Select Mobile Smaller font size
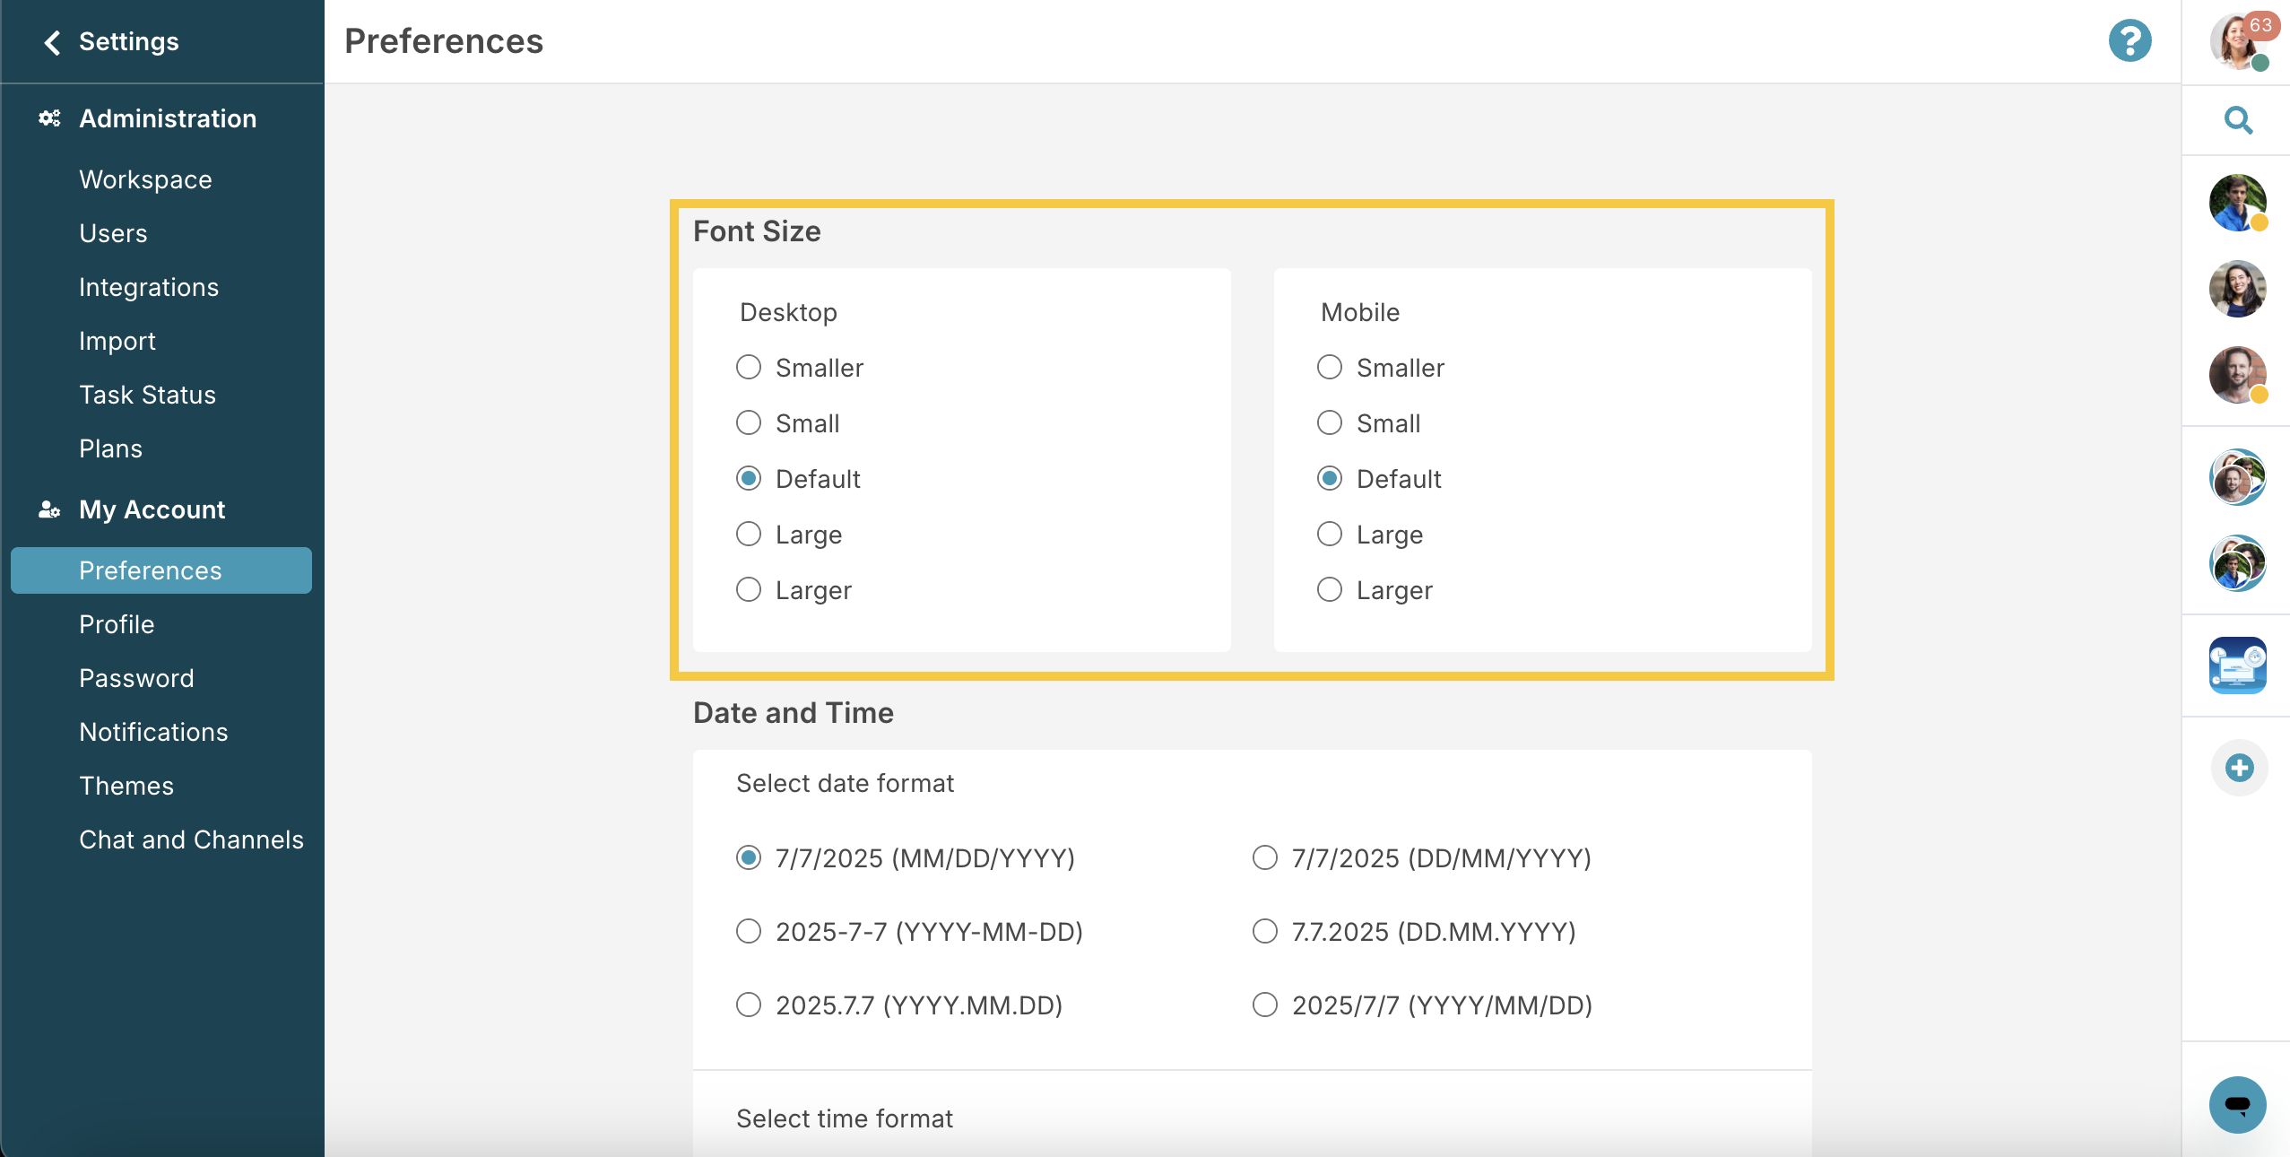Viewport: 2290px width, 1157px height. (x=1330, y=367)
